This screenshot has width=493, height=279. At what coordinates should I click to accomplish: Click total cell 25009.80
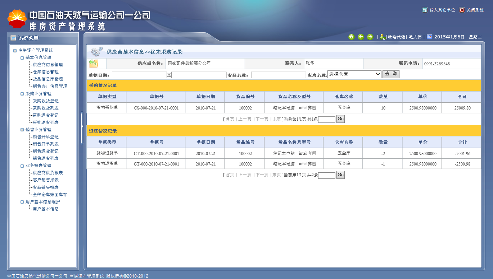click(462, 108)
